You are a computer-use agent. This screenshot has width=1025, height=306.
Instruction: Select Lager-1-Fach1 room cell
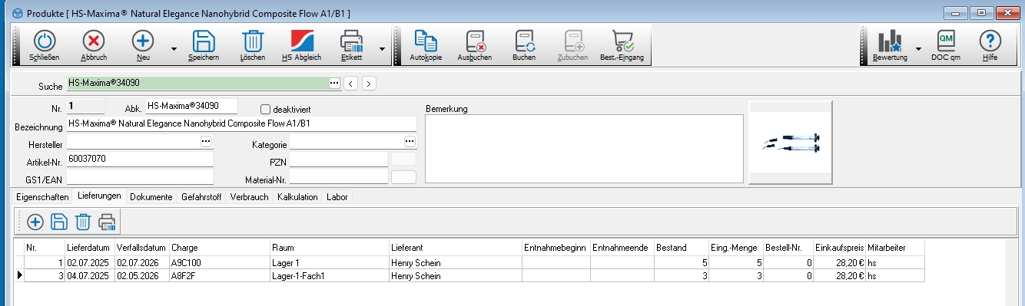pyautogui.click(x=330, y=276)
